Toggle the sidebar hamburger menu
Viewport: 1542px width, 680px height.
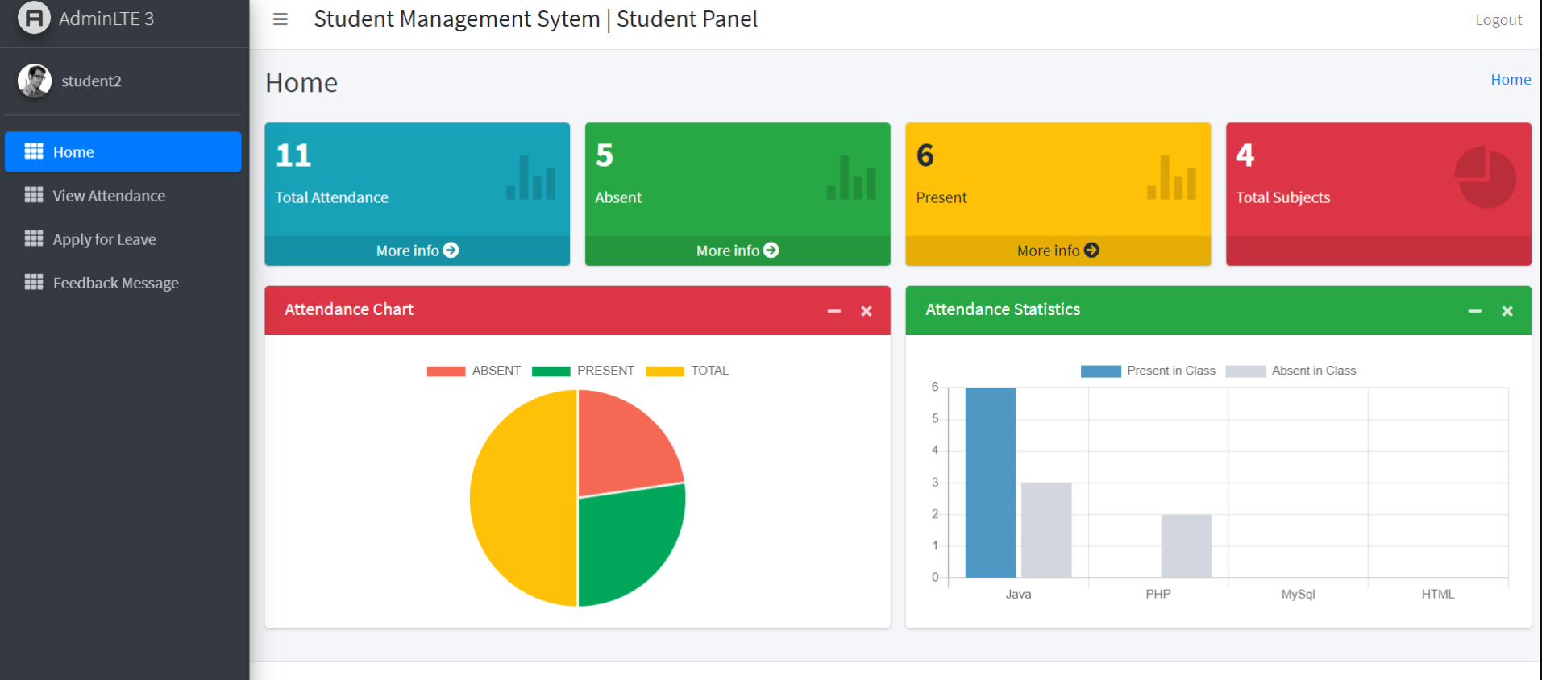(x=281, y=19)
